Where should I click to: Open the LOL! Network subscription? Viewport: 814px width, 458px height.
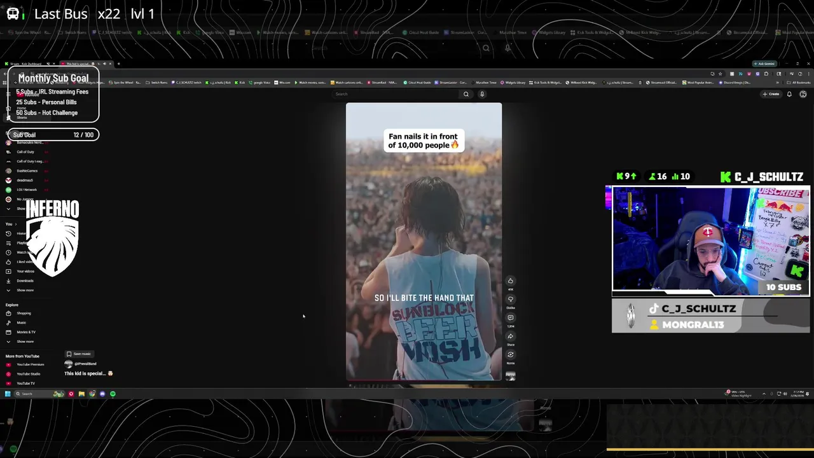(27, 190)
